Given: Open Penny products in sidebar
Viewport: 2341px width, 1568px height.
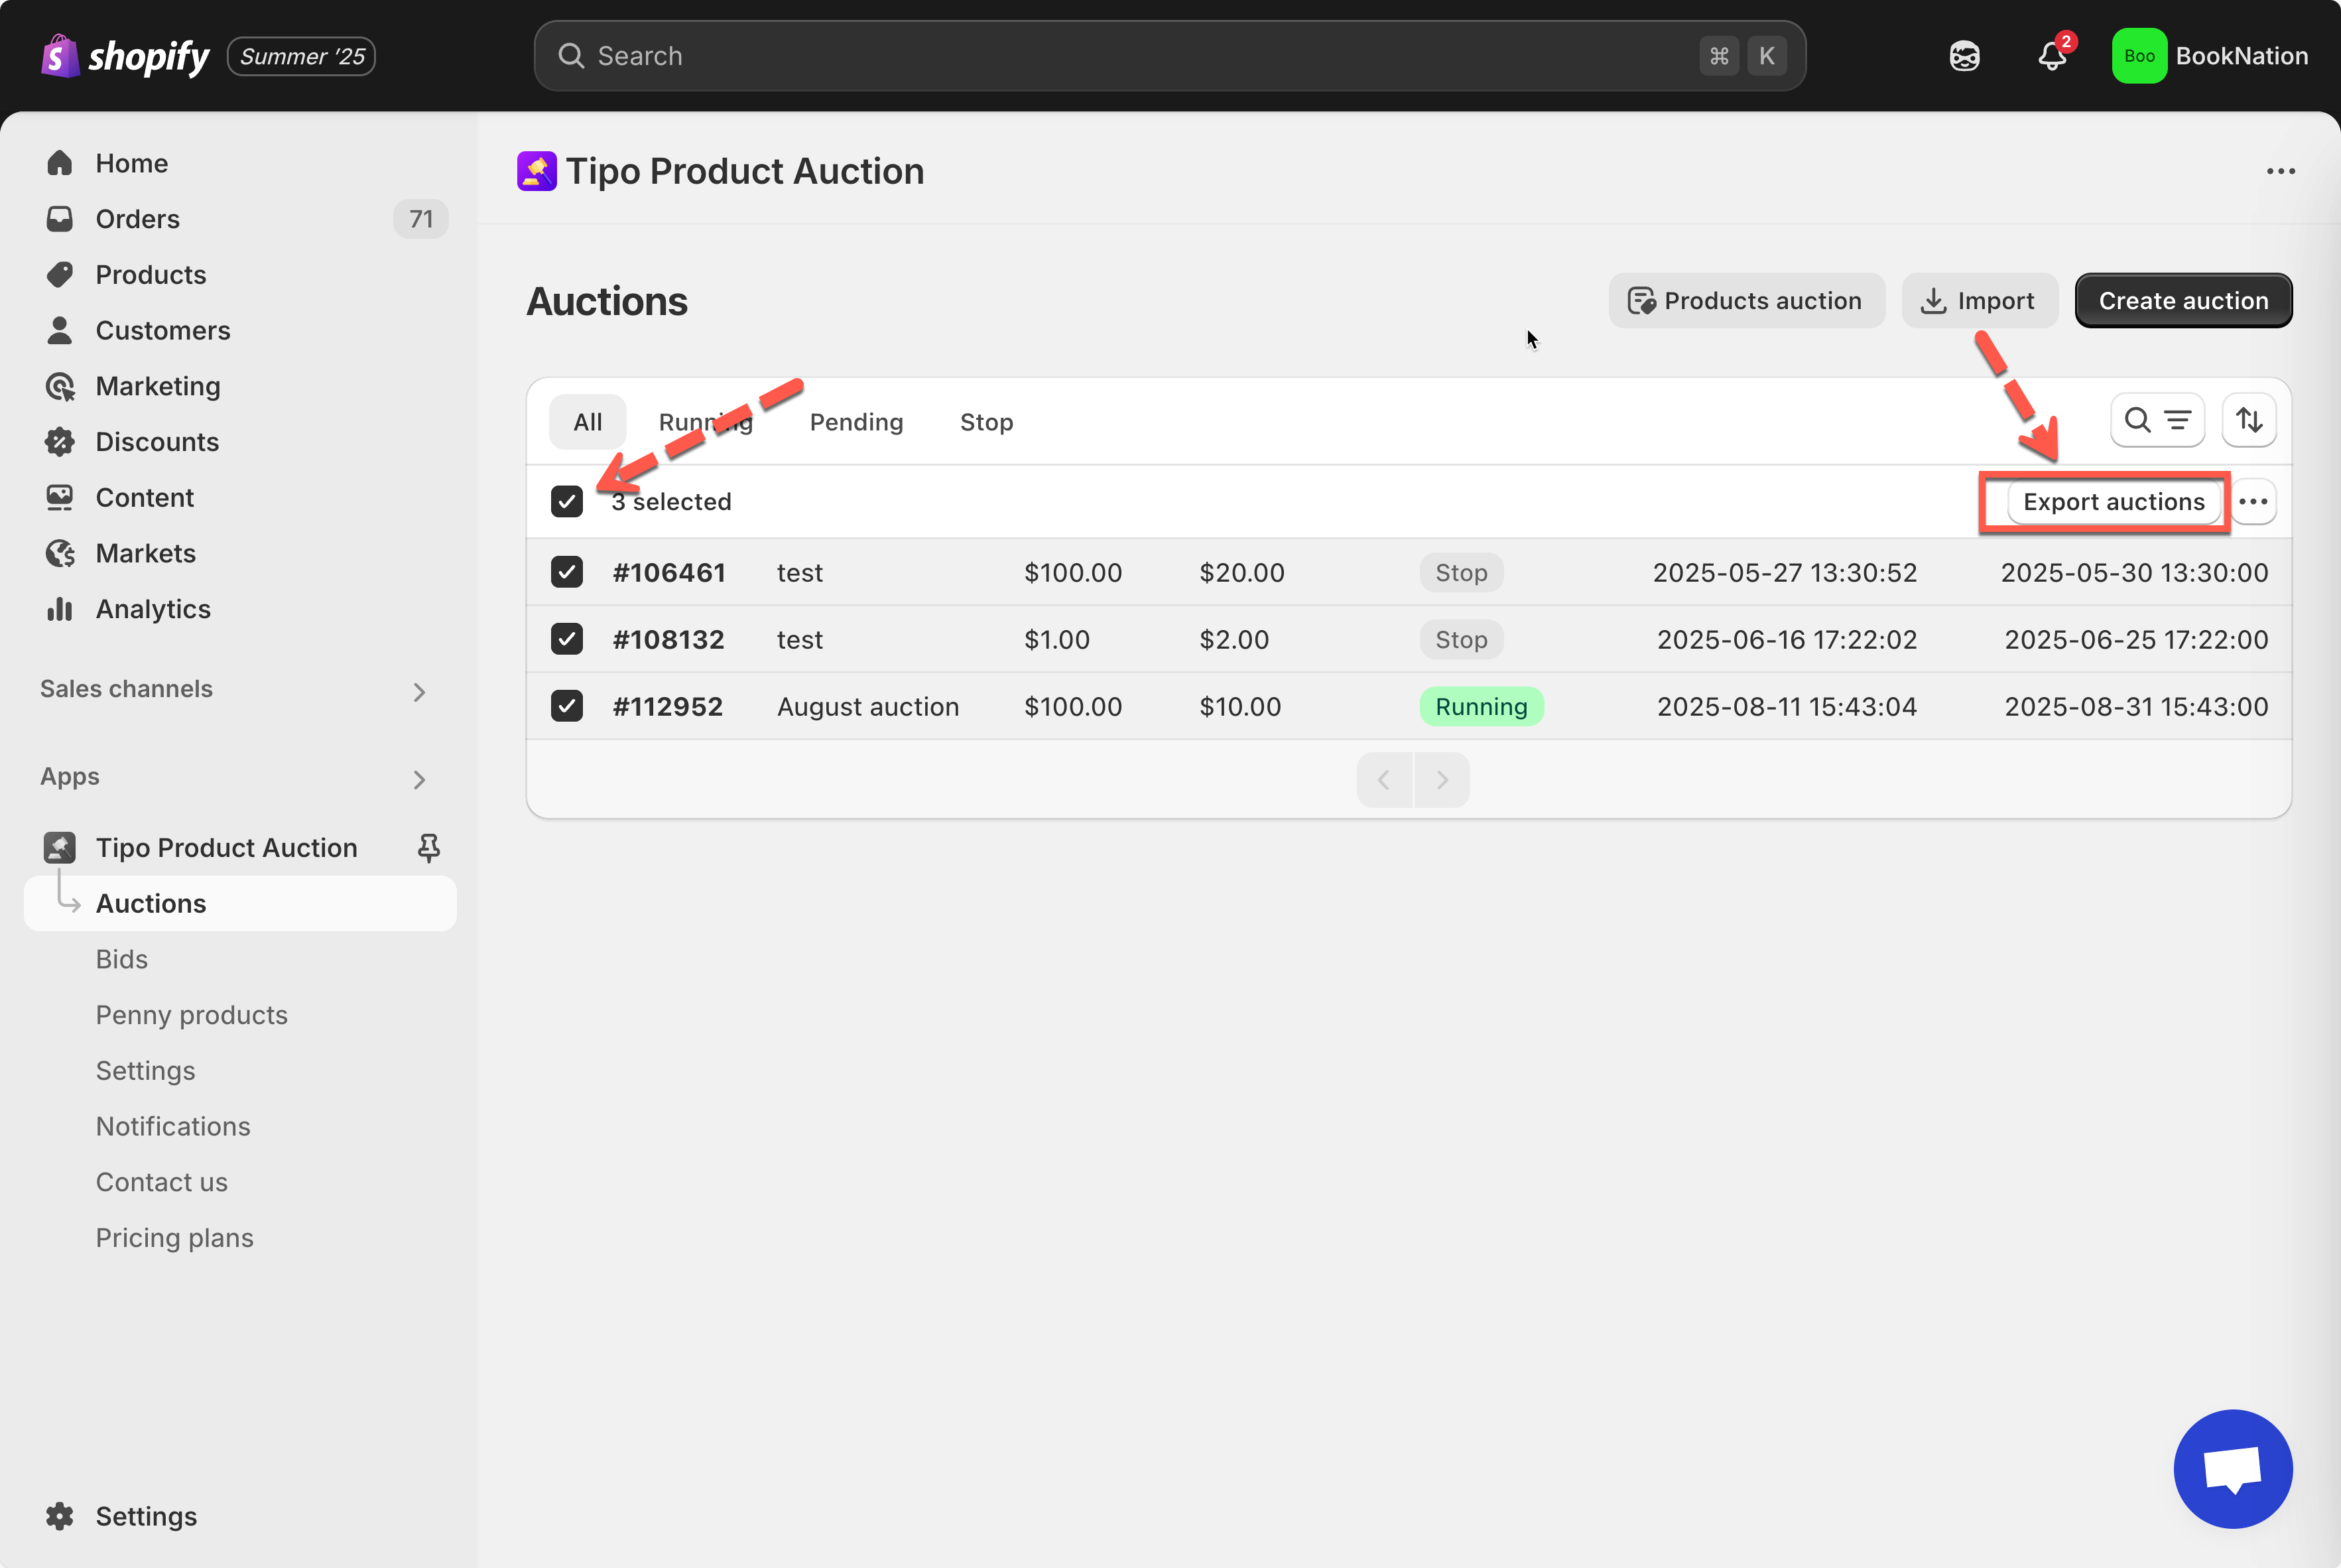Looking at the screenshot, I should pos(191,1014).
